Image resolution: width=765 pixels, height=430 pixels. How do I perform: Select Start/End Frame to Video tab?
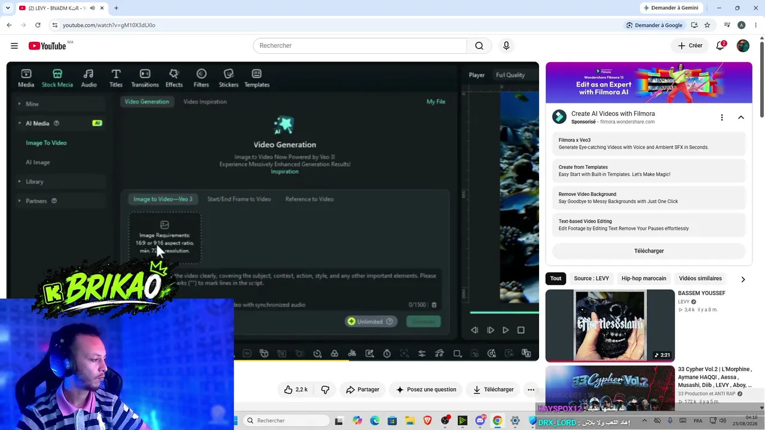click(x=239, y=199)
